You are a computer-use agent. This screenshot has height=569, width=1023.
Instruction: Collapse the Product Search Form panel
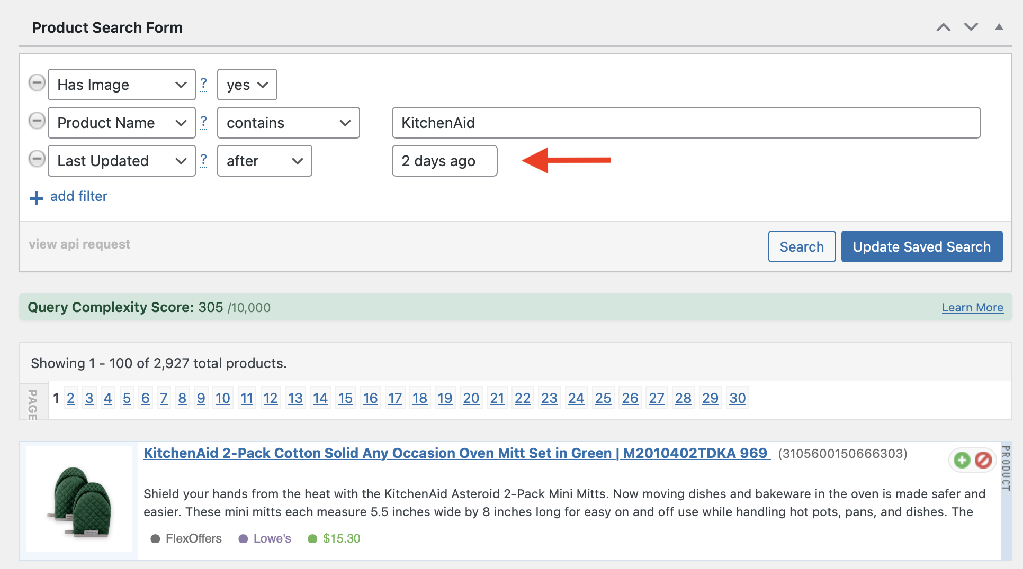tap(999, 27)
